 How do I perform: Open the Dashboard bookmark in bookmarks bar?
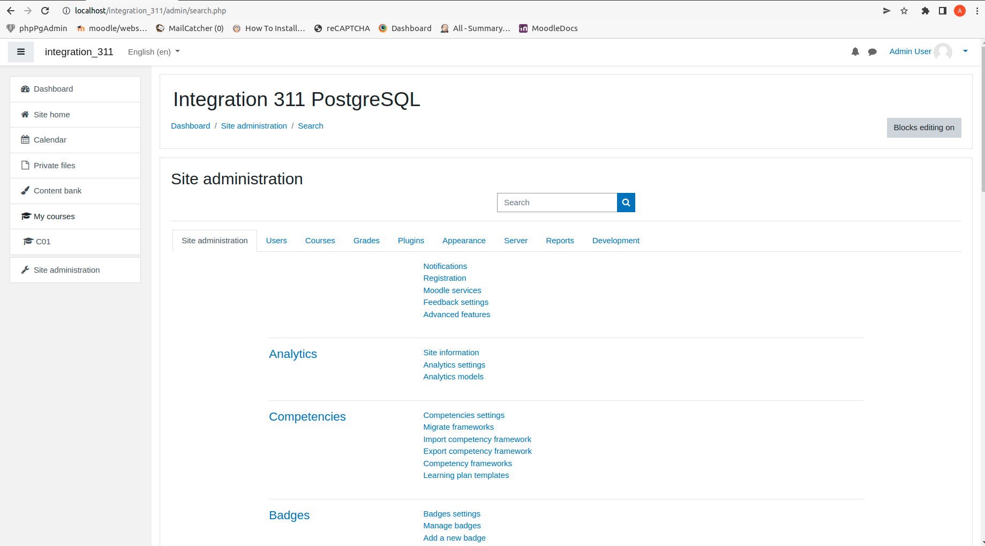[x=405, y=28]
